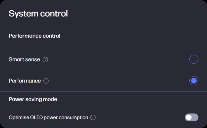
Task: Click the Optimise OLED power consumption label
Action: point(48,117)
